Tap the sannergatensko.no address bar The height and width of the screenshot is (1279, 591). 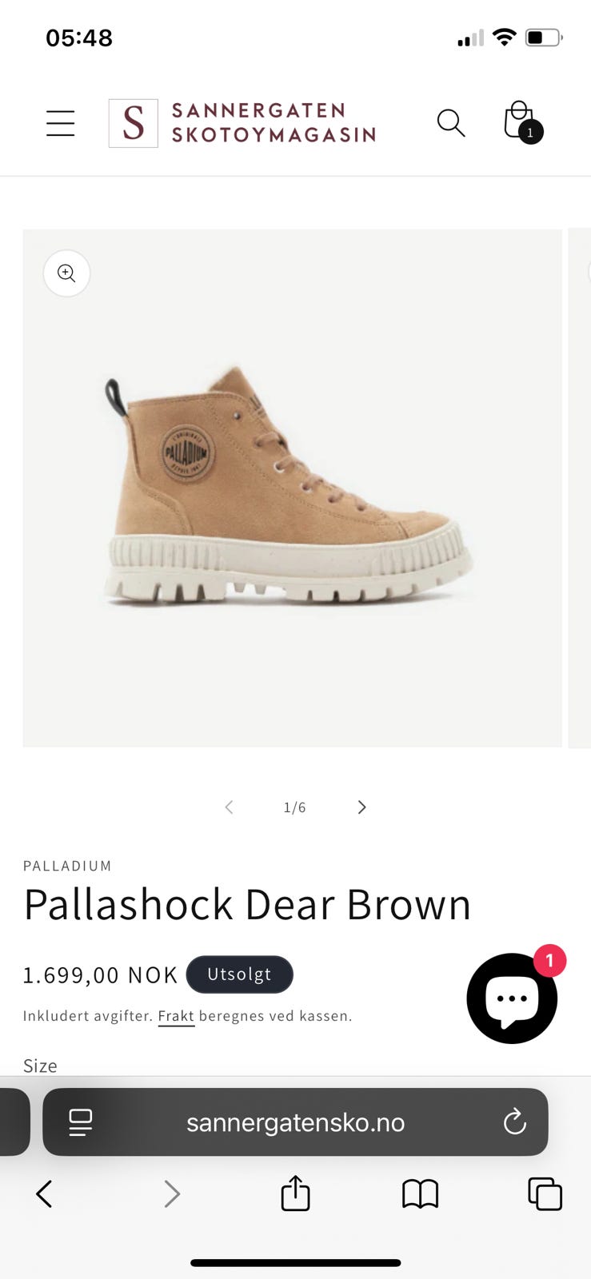pyautogui.click(x=295, y=1122)
